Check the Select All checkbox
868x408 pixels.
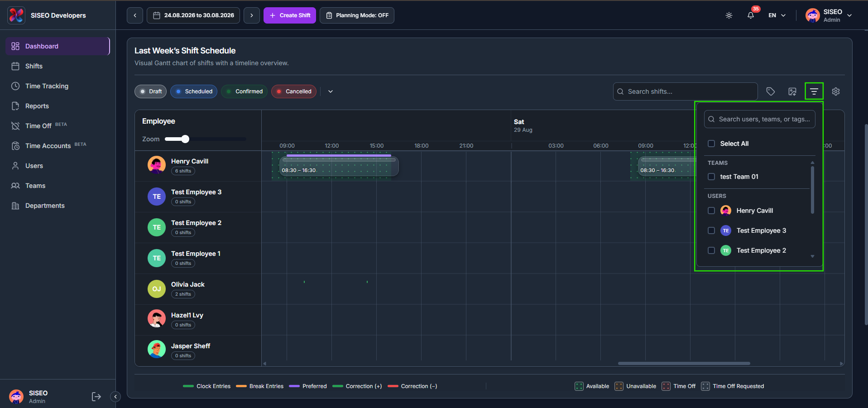(x=711, y=144)
